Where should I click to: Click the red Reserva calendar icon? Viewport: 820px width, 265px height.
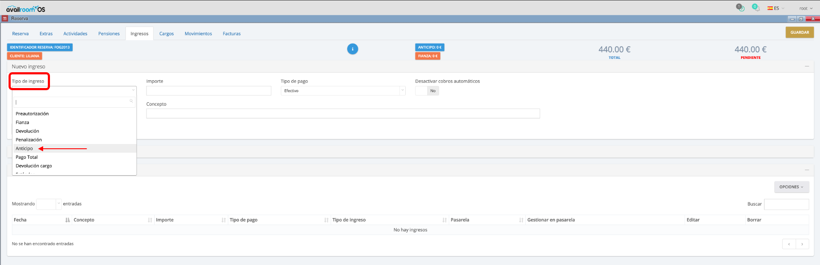pyautogui.click(x=5, y=19)
